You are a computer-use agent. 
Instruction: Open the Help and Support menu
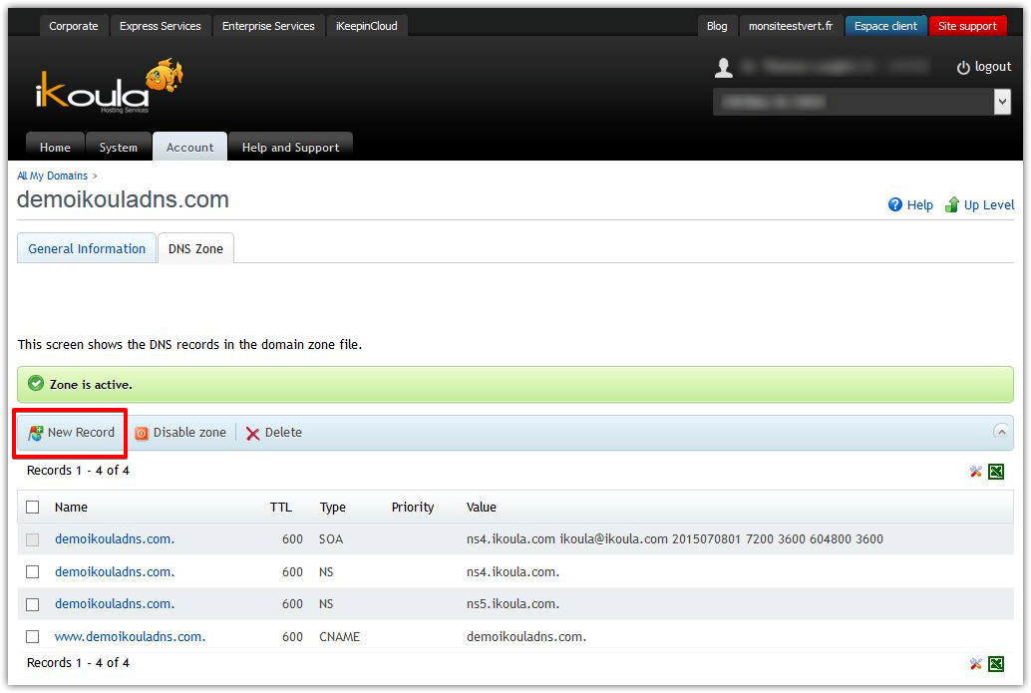[x=290, y=148]
